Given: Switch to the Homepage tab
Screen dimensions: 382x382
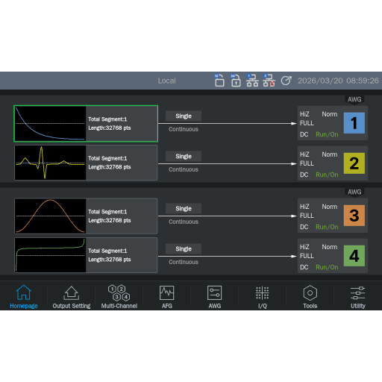Looking at the screenshot, I should [x=24, y=297].
